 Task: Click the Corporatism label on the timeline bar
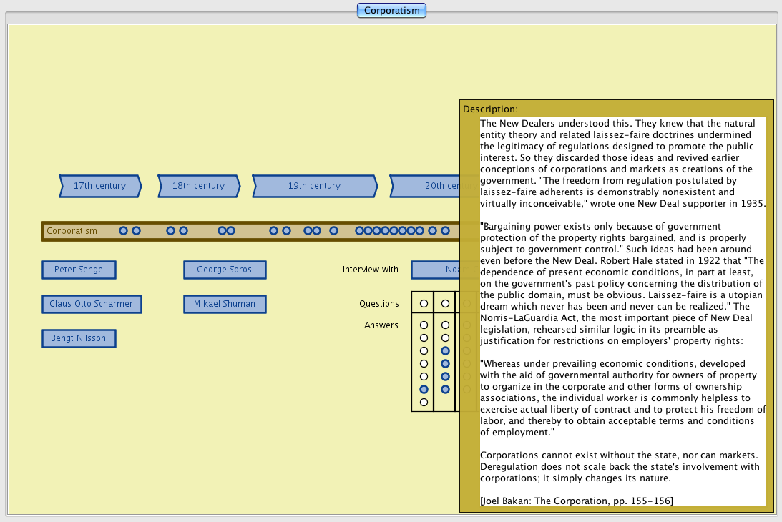(72, 231)
